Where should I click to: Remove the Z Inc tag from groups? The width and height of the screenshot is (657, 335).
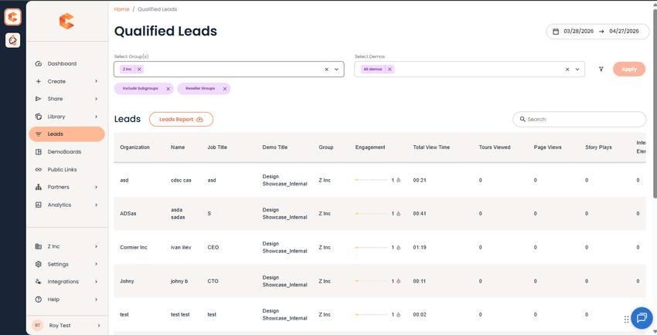pyautogui.click(x=139, y=69)
